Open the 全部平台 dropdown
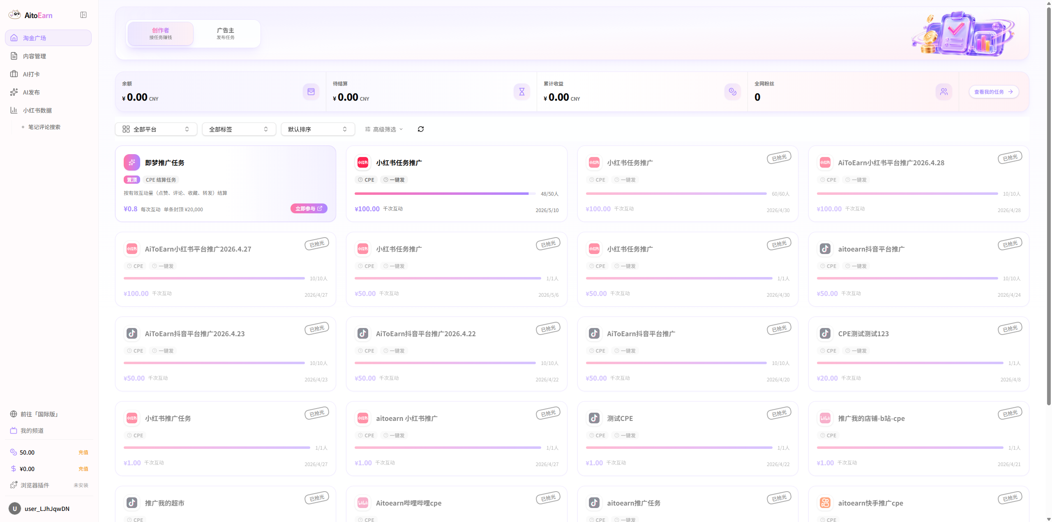This screenshot has height=522, width=1052. (x=156, y=129)
